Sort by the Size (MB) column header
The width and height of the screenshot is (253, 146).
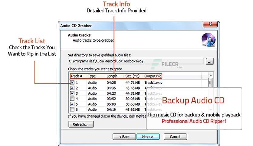pyautogui.click(x=132, y=76)
